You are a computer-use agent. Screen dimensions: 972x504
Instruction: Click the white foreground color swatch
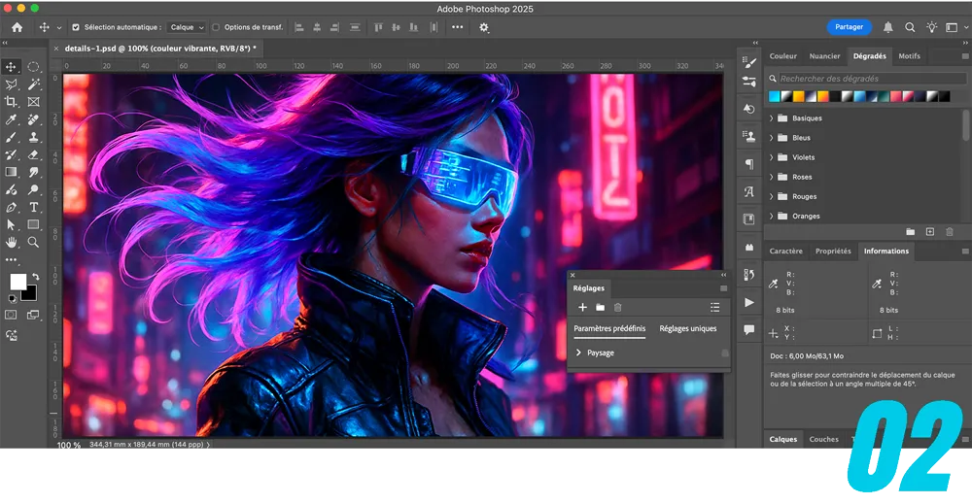pyautogui.click(x=17, y=282)
